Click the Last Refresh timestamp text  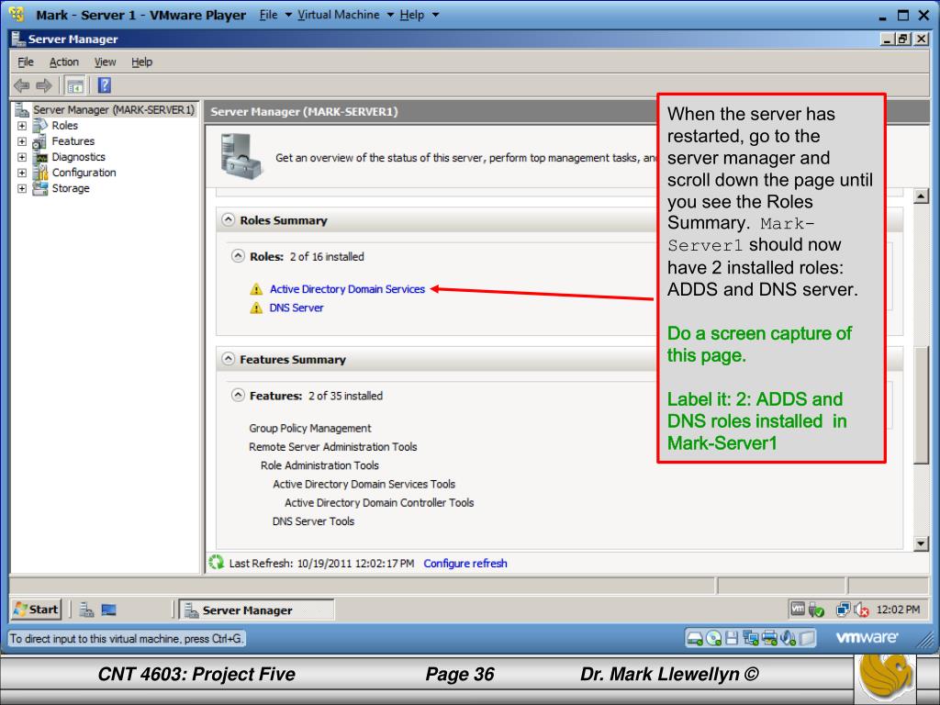pos(321,564)
